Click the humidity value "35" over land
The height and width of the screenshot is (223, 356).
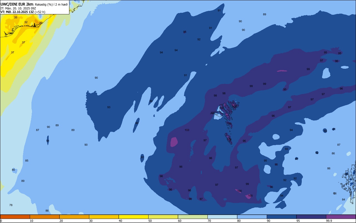(16, 18)
